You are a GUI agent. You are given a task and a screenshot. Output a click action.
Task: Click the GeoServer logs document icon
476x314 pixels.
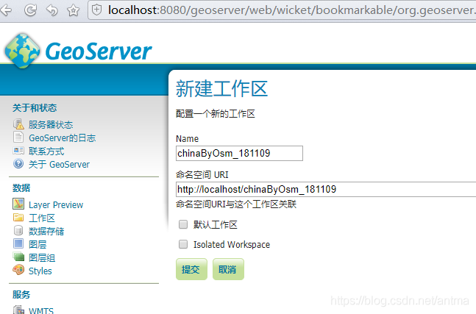18,138
